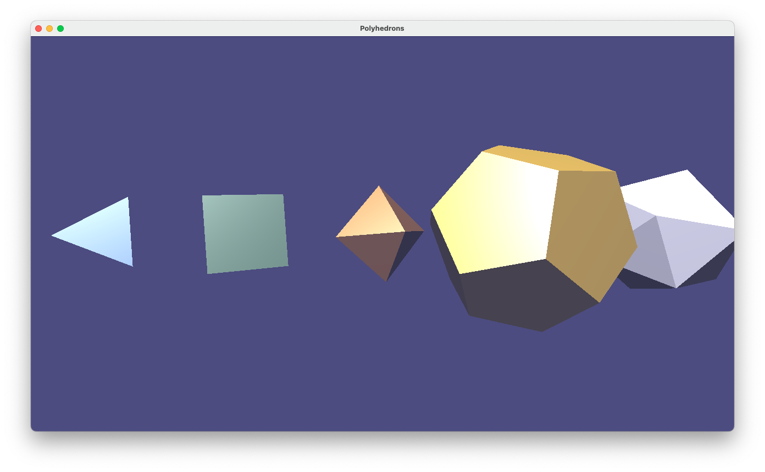Select the dodecahedron's dark gray bottom face

coord(528,296)
